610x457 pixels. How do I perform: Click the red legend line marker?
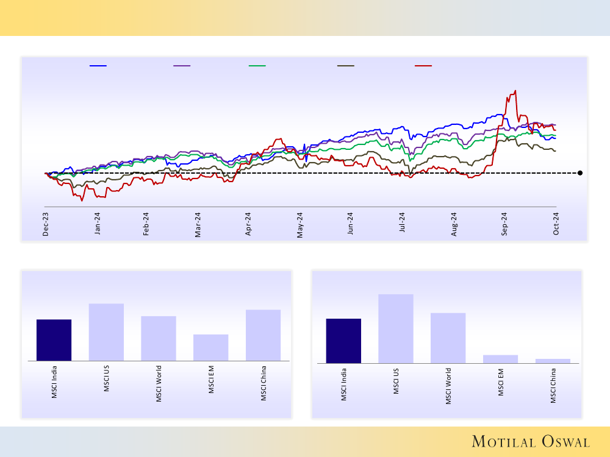tap(423, 65)
